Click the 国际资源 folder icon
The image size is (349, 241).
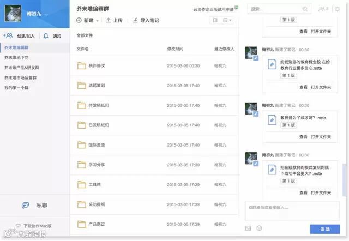82,145
